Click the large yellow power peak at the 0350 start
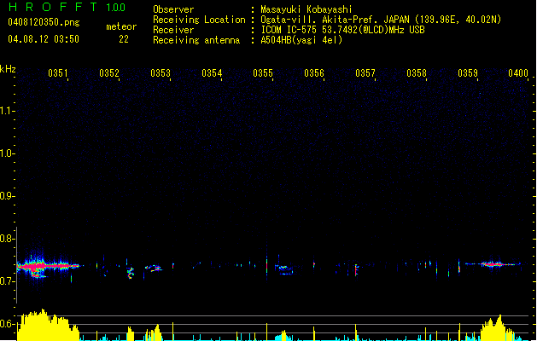The image size is (537, 341). 46,326
